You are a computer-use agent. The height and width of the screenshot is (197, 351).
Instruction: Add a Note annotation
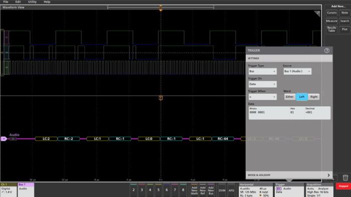(344, 13)
